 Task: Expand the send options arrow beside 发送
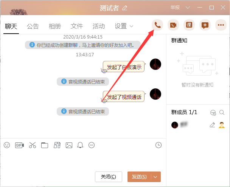(x=155, y=177)
